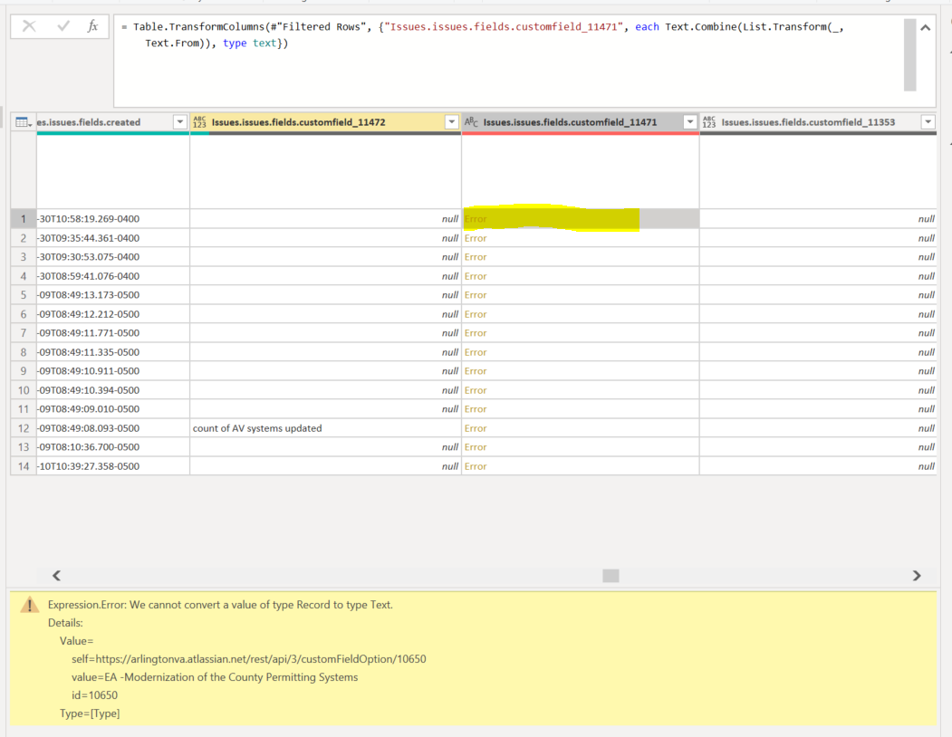This screenshot has width=952, height=737.
Task: Click the created cell -09T08:49:13.173-0500
Action: click(x=113, y=295)
